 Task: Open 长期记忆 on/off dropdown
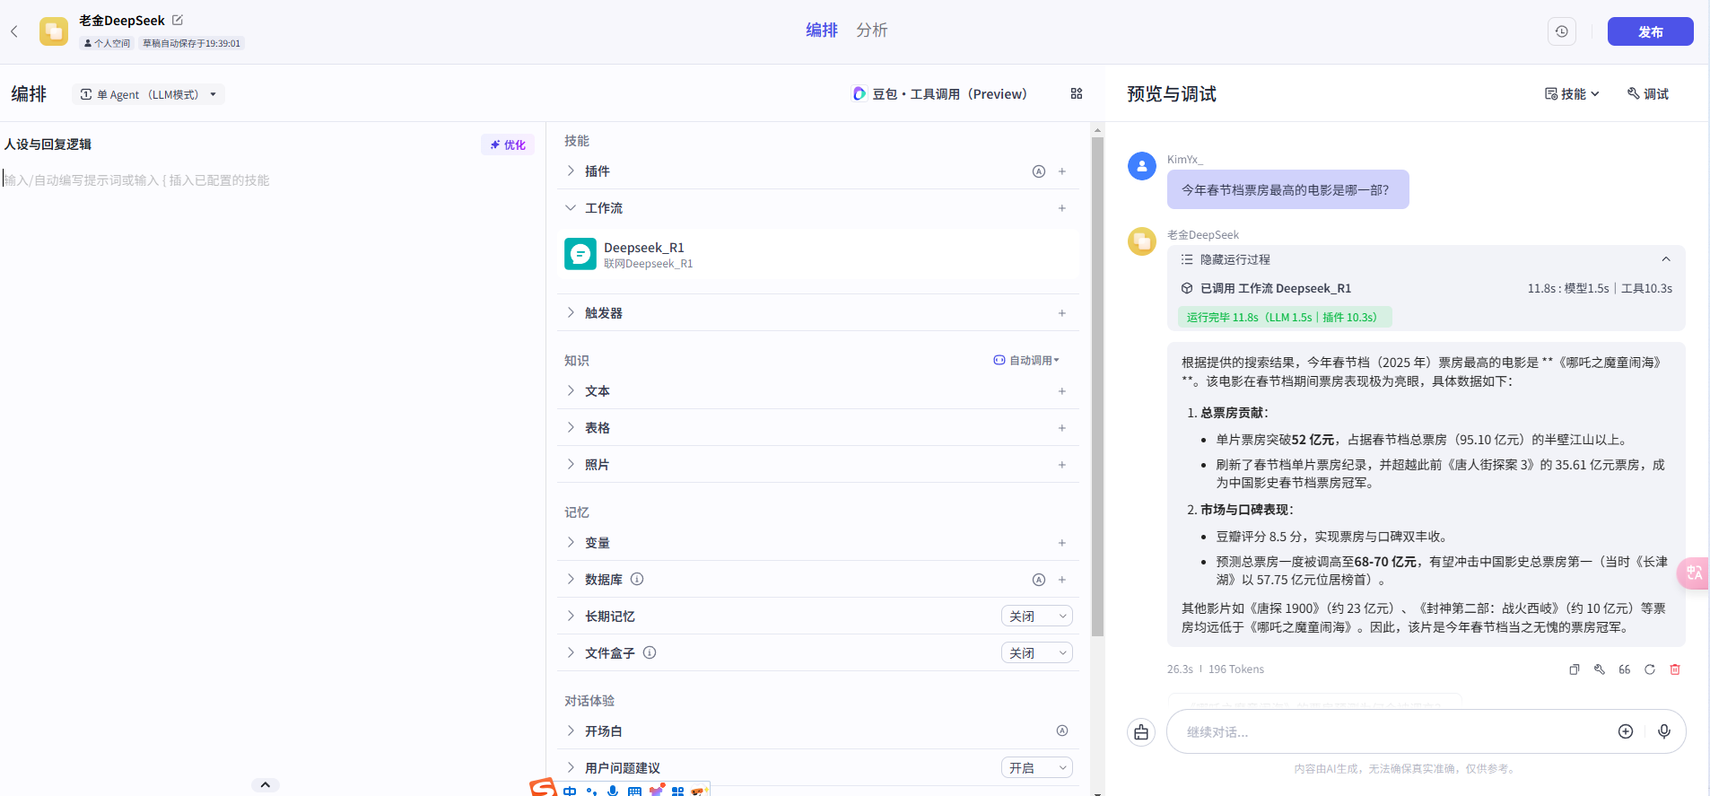coord(1037,617)
